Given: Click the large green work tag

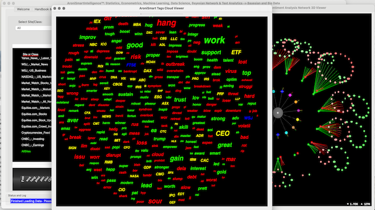Looking at the screenshot, I should point(214,40).
